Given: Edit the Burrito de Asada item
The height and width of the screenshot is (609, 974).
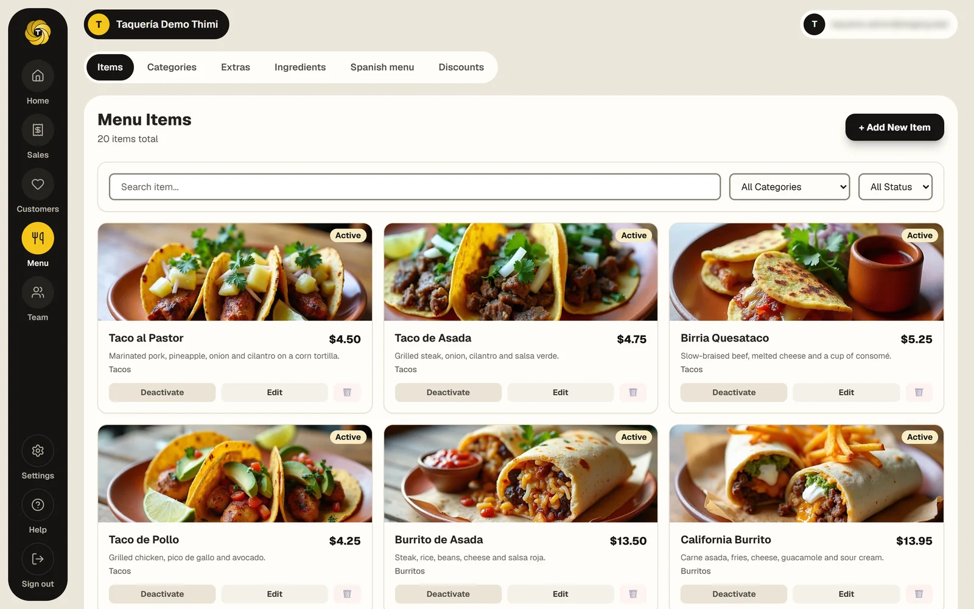Looking at the screenshot, I should (x=561, y=594).
